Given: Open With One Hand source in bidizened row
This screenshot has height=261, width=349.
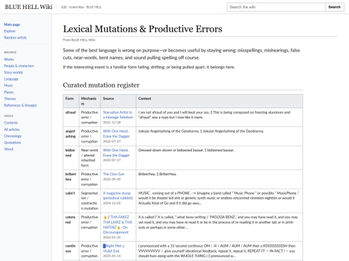Looking at the screenshot, I should point(116,153).
